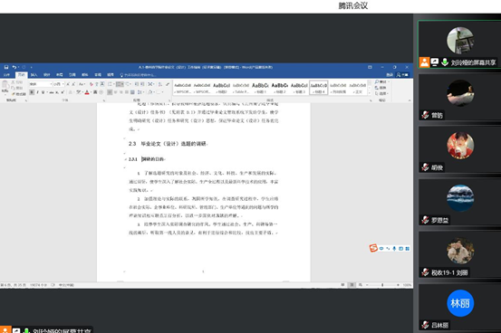
Task: Click the Undo arrow icon
Action: tap(14, 67)
